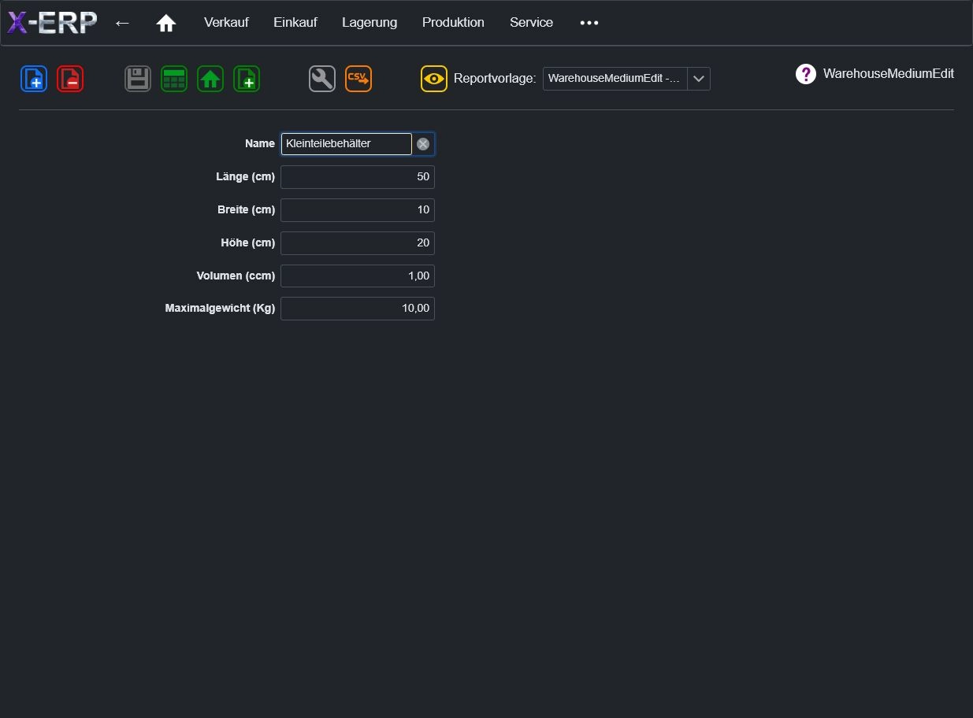
Task: Click the blue new document icon
Action: pos(34,79)
